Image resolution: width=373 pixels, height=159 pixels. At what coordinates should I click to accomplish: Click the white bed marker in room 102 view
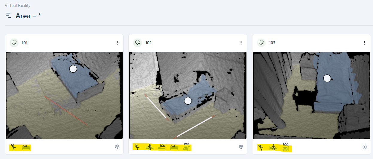click(x=188, y=101)
